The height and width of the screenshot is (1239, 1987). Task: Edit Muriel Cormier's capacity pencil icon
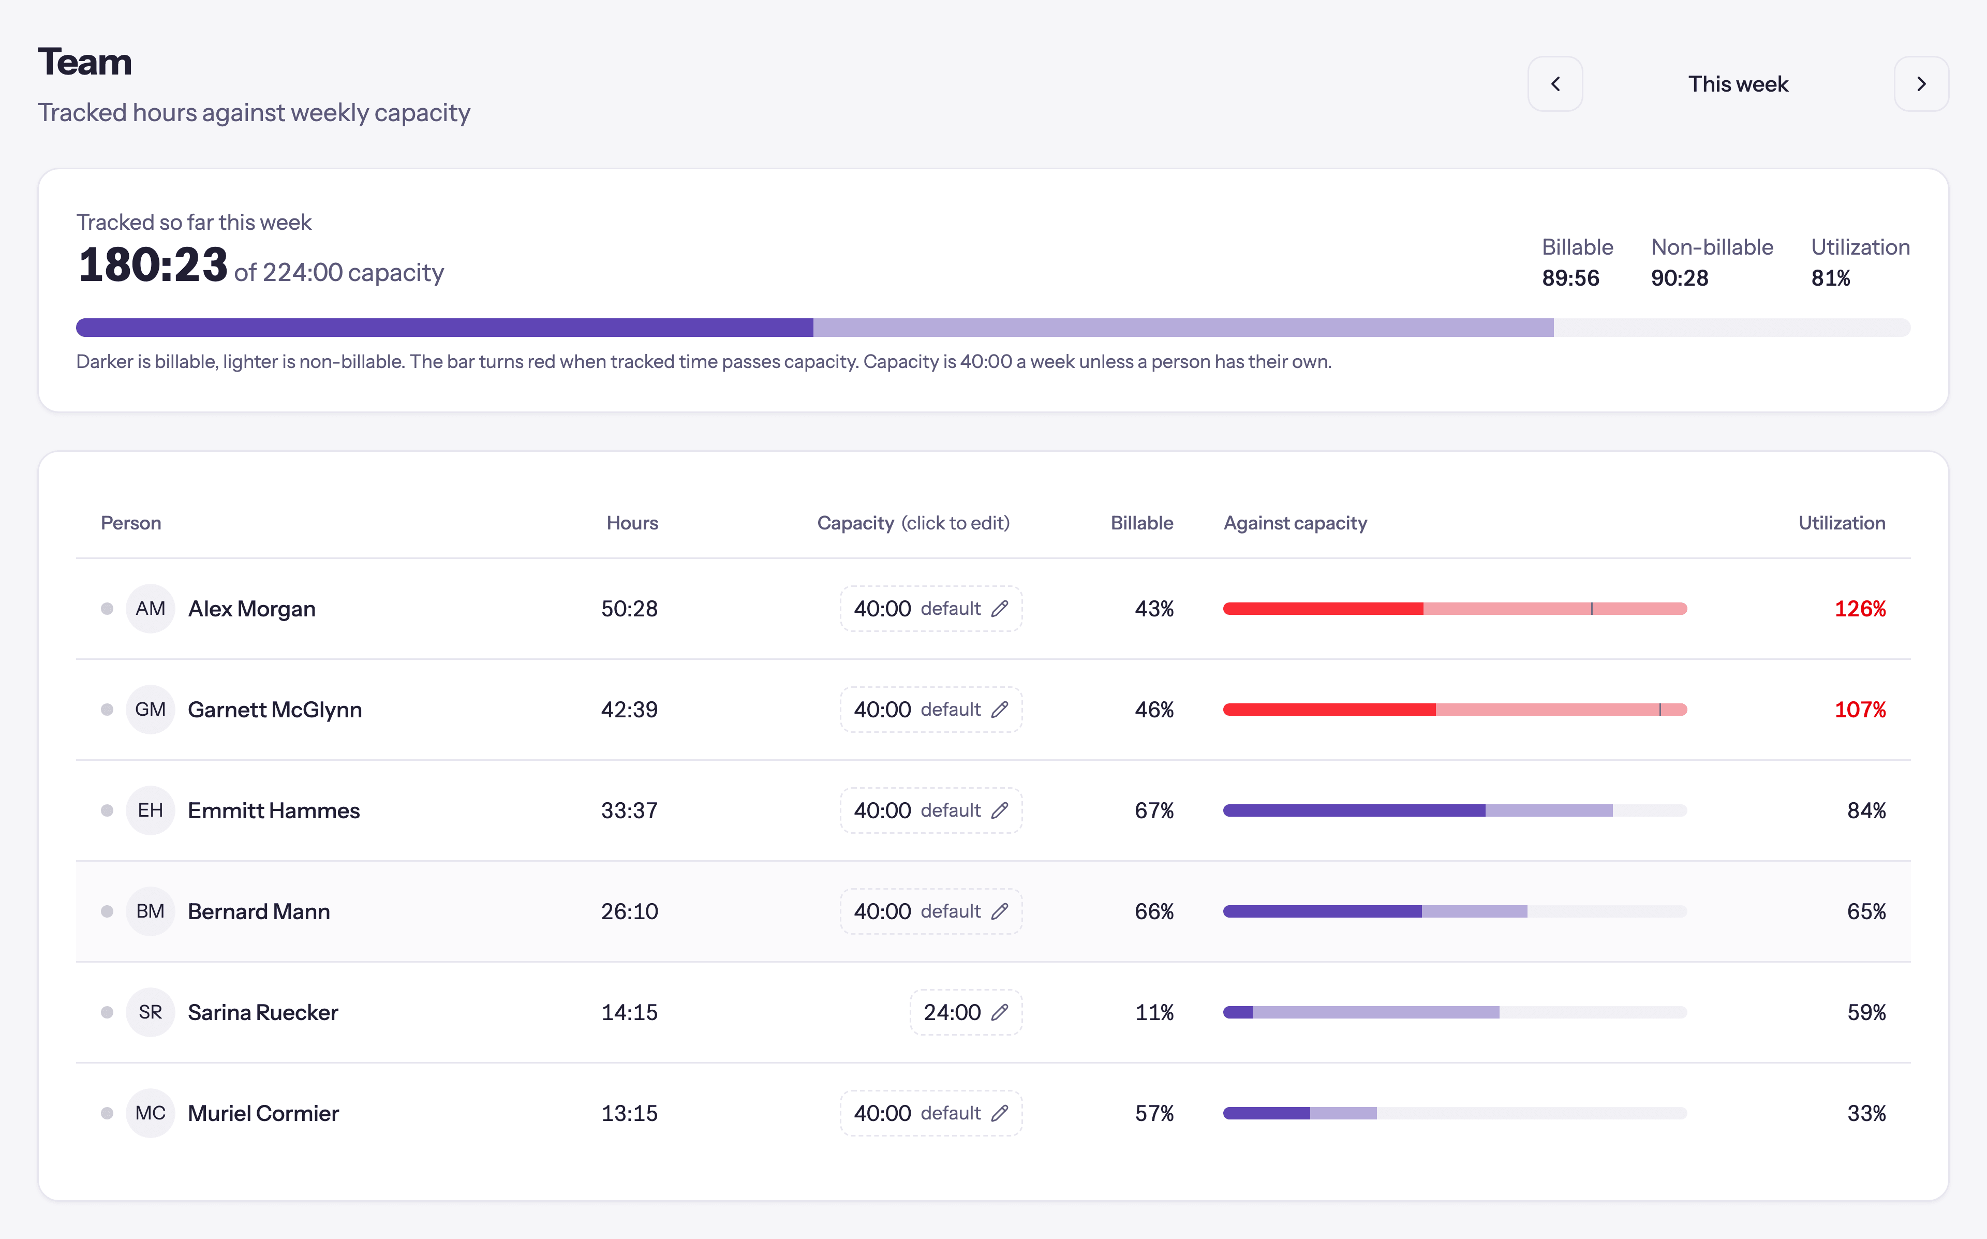click(999, 1113)
